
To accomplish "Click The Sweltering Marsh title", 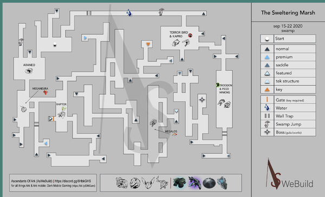I will pyautogui.click(x=288, y=12).
